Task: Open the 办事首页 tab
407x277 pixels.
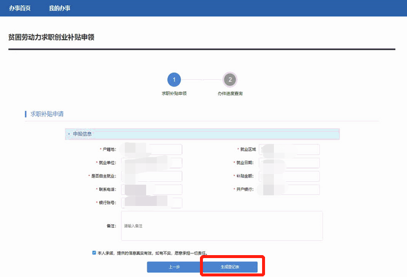Action: click(20, 8)
